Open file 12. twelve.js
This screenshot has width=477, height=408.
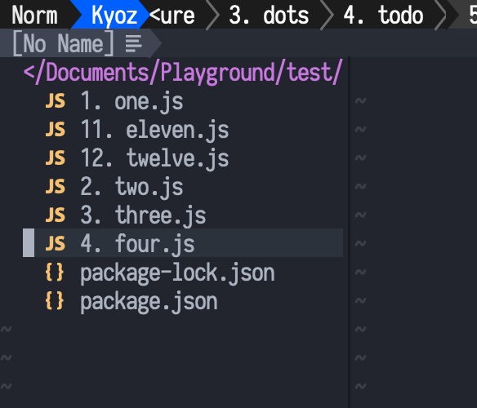154,158
